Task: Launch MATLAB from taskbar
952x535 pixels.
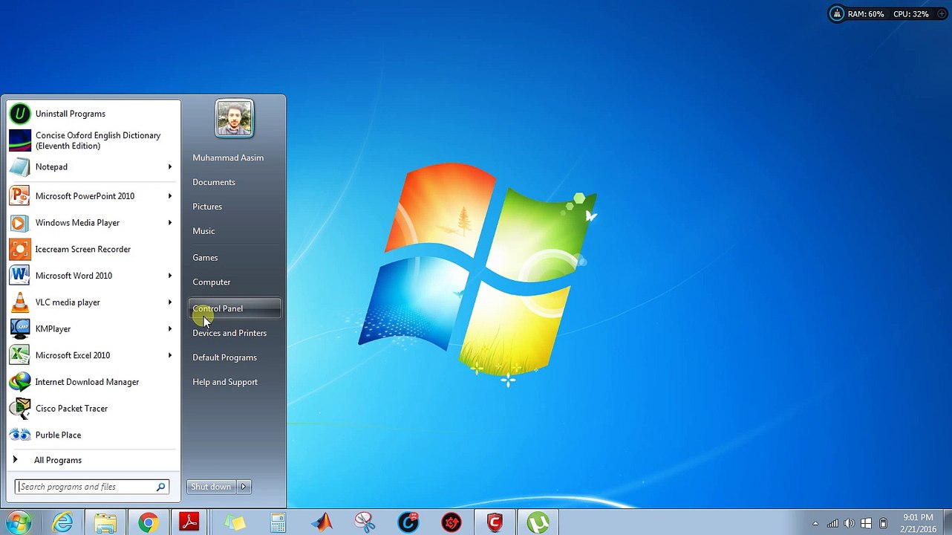Action: [x=322, y=523]
